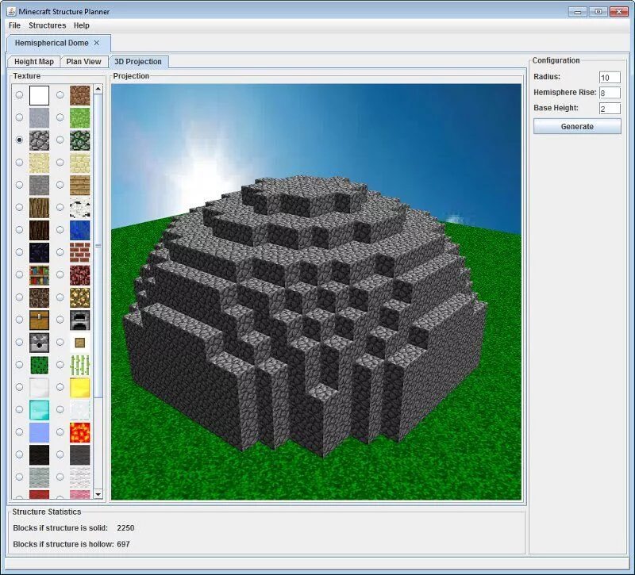Choose radio button next to sand texture
This screenshot has height=575, width=635.
19,163
